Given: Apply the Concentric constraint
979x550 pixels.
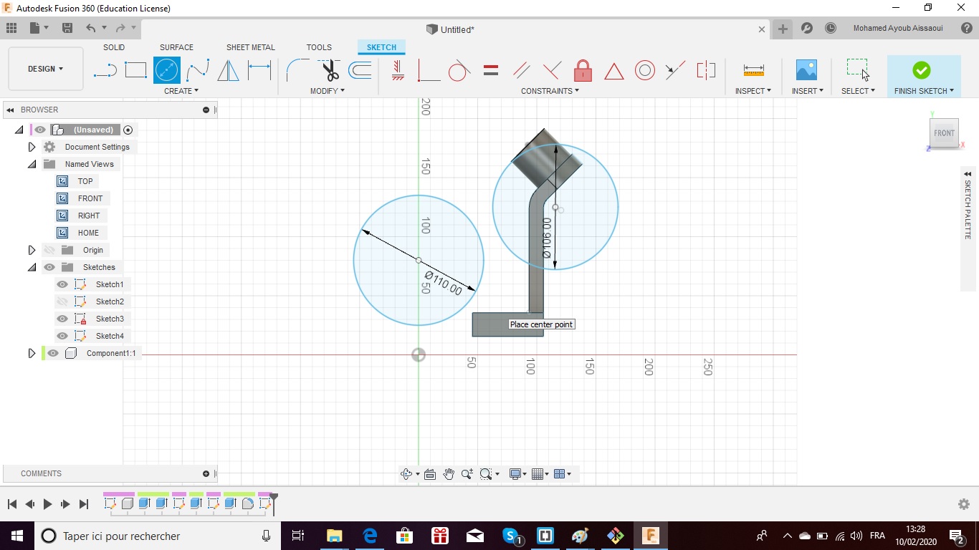Looking at the screenshot, I should (644, 70).
